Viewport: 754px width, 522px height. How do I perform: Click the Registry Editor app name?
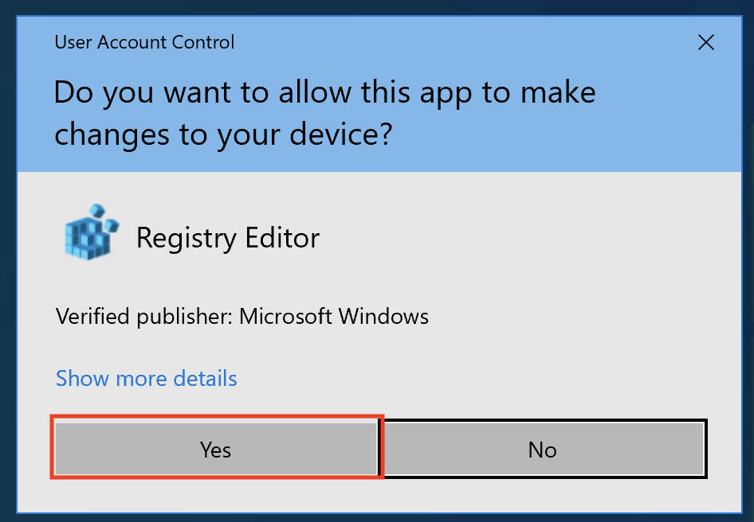tap(228, 238)
